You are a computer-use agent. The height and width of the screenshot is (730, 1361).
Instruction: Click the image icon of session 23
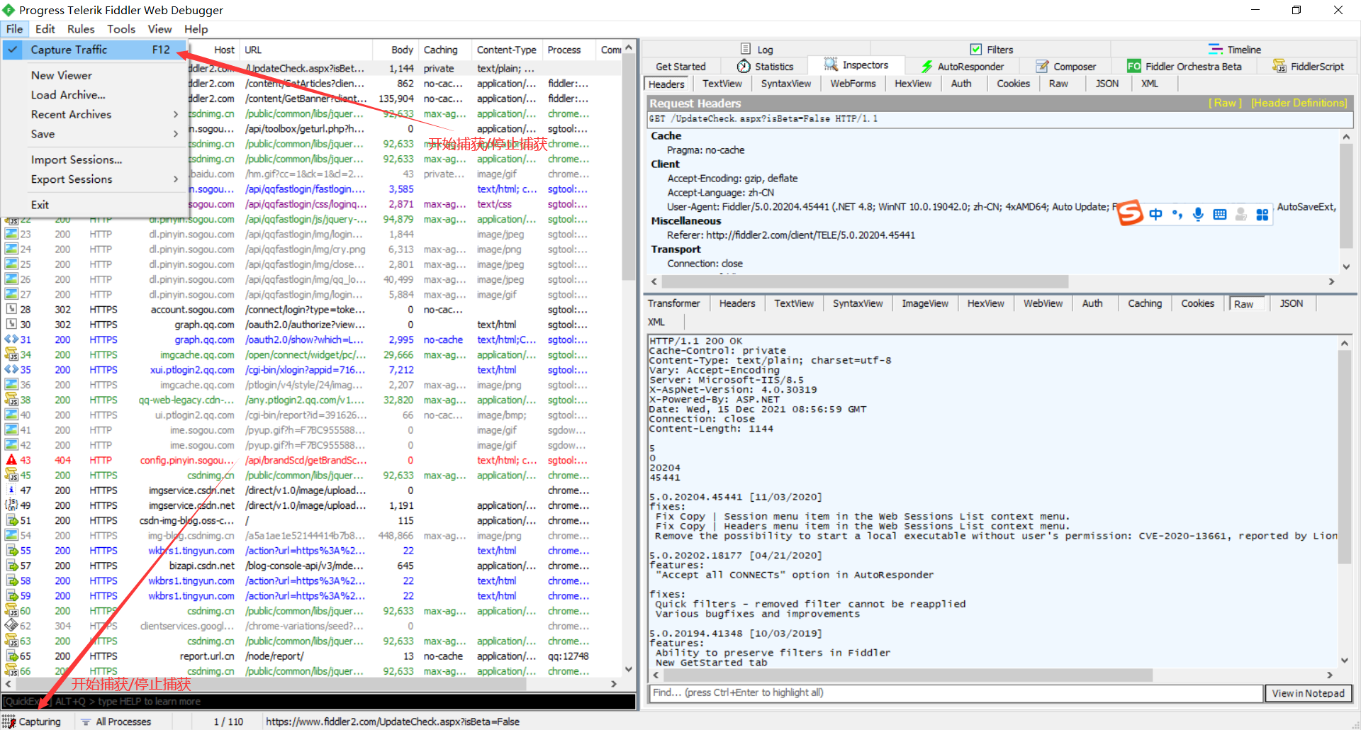coord(11,234)
